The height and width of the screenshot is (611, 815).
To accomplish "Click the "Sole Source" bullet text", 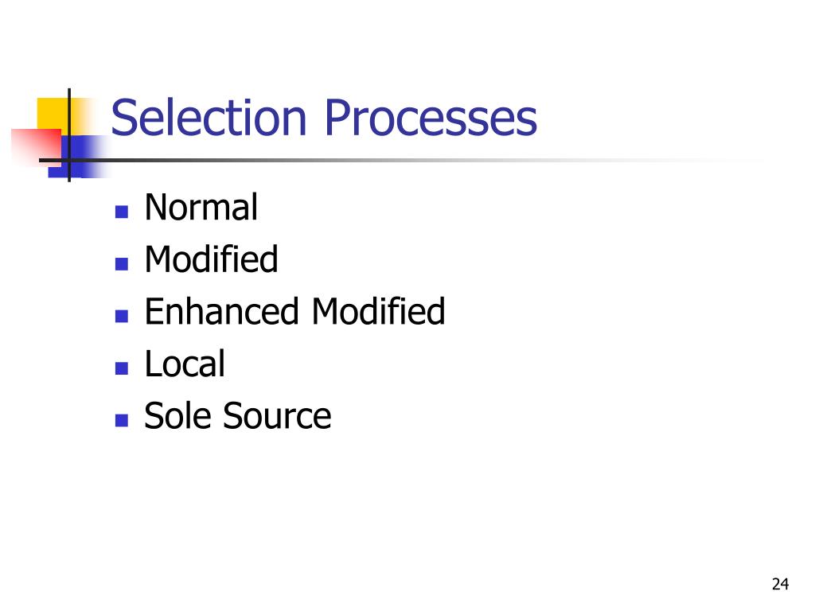I will (x=237, y=415).
